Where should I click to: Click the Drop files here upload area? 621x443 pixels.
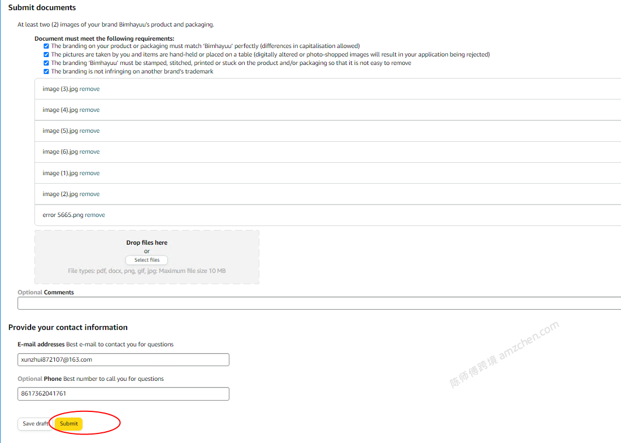click(x=147, y=257)
